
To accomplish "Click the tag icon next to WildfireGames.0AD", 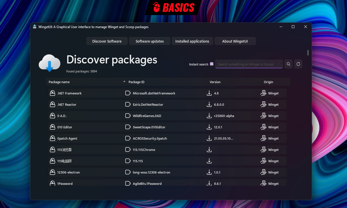I will click(128, 116).
